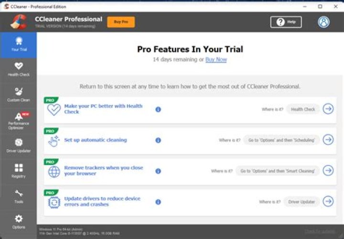Viewport: 344px width, 239px height.
Task: Click the orange Buy Pro button
Action: (121, 22)
